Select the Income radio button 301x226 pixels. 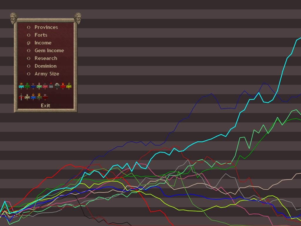pyautogui.click(x=29, y=43)
